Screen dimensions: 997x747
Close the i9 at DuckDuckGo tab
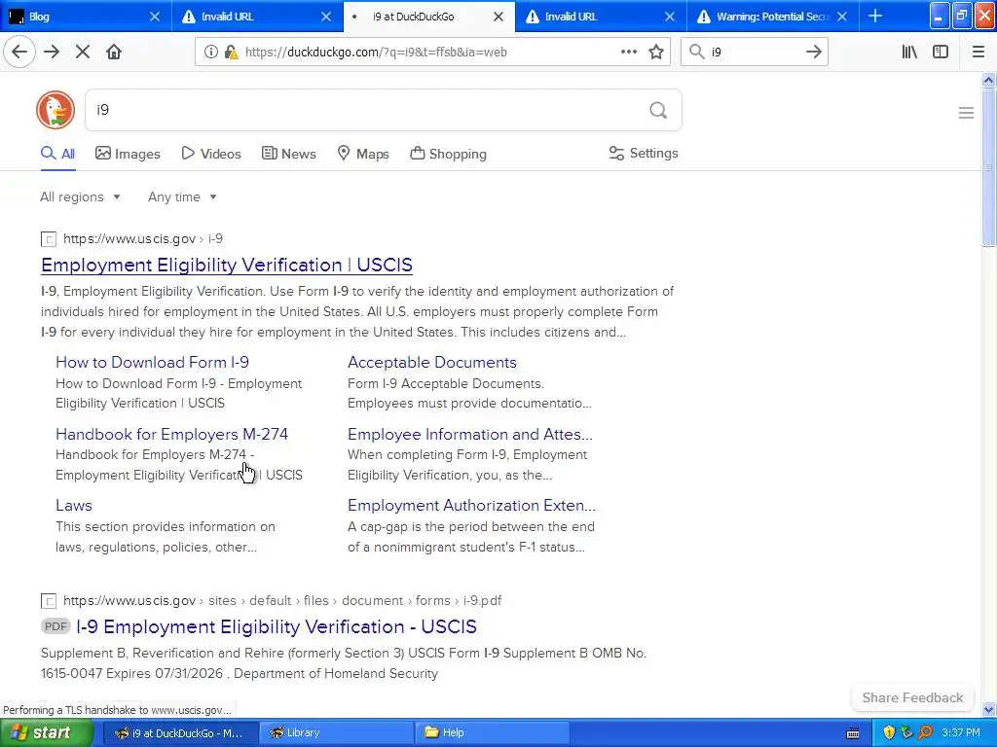point(498,17)
